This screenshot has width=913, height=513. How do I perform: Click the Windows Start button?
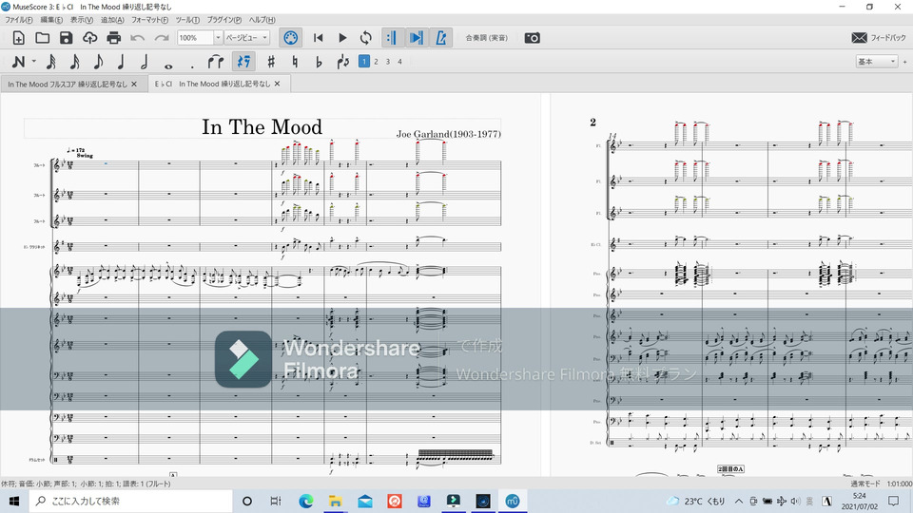(x=14, y=501)
